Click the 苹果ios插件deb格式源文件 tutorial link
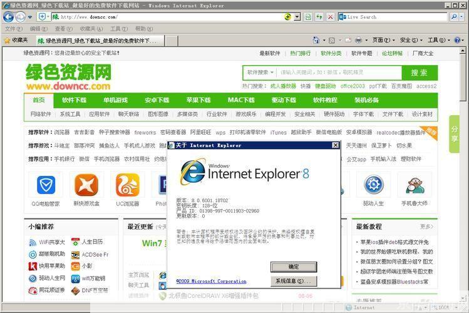The width and height of the screenshot is (469, 313). click(x=394, y=242)
